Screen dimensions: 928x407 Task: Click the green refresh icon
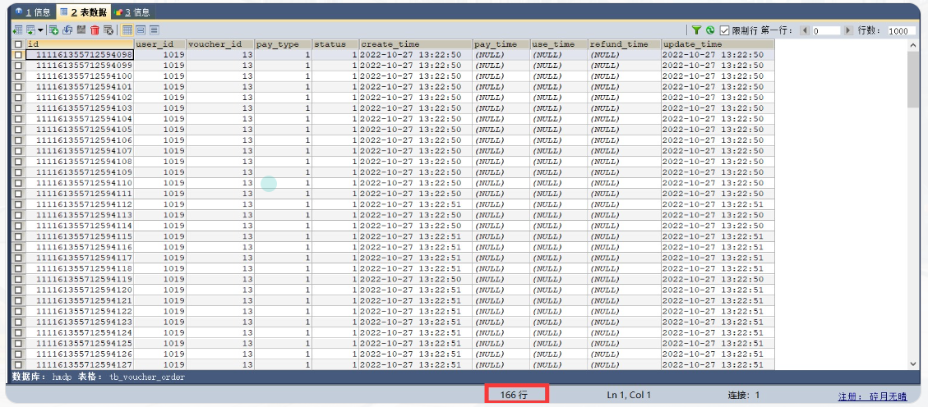[x=709, y=30]
